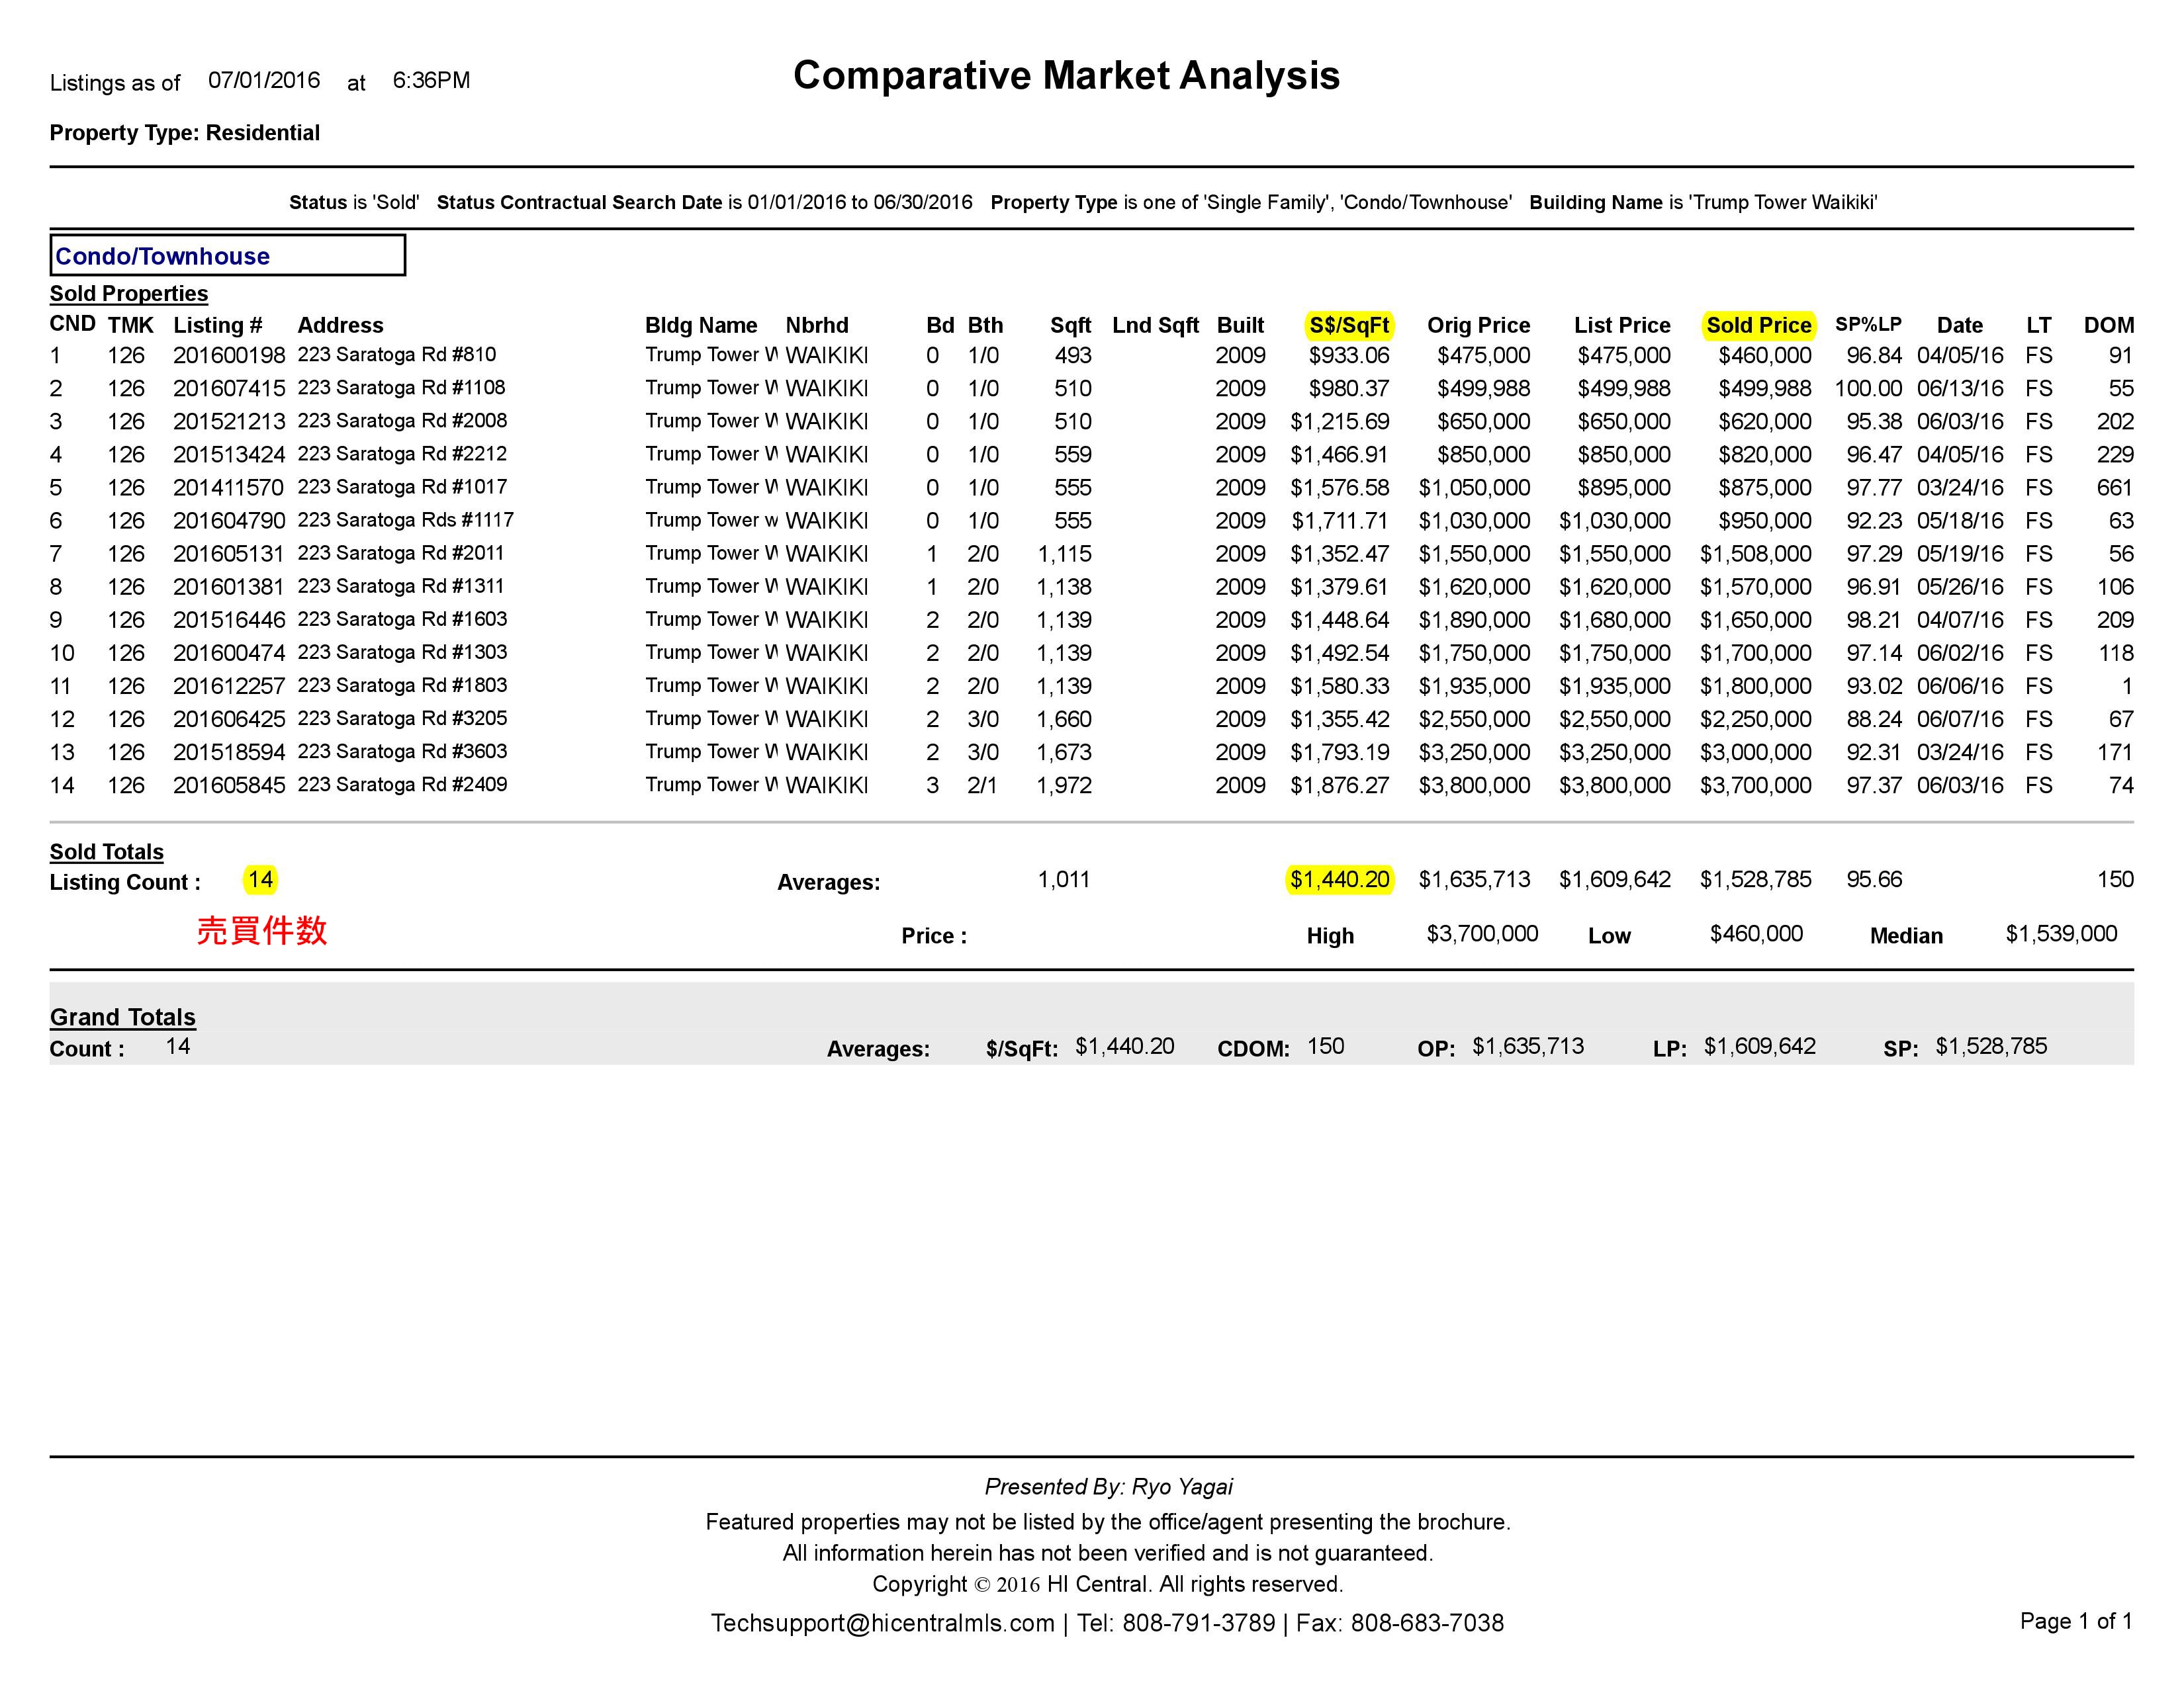Click the list price $895,000
Image resolution: width=2184 pixels, height=1687 pixels.
[1624, 487]
